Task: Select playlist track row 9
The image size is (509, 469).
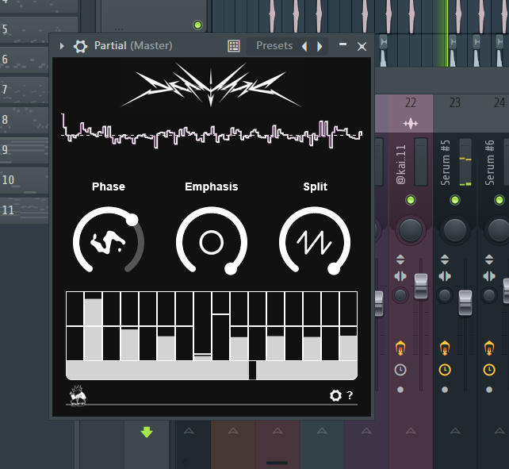Action: coord(25,150)
